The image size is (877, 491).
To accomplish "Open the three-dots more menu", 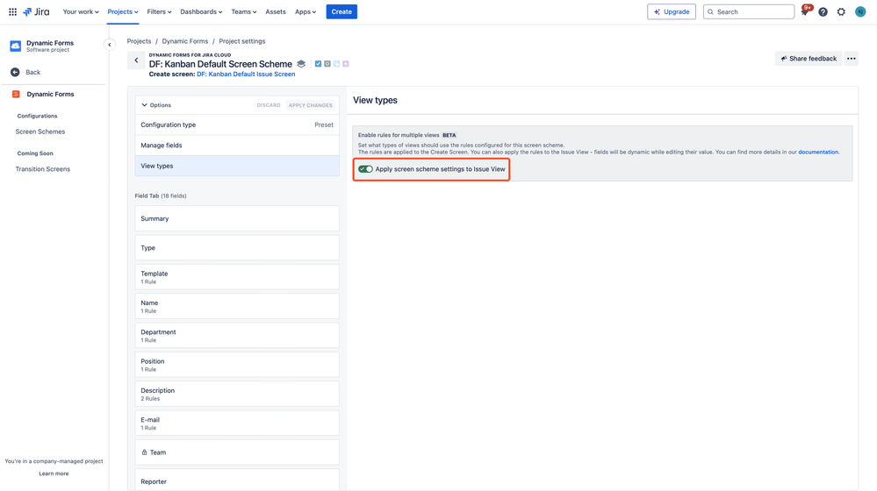I will (x=852, y=59).
